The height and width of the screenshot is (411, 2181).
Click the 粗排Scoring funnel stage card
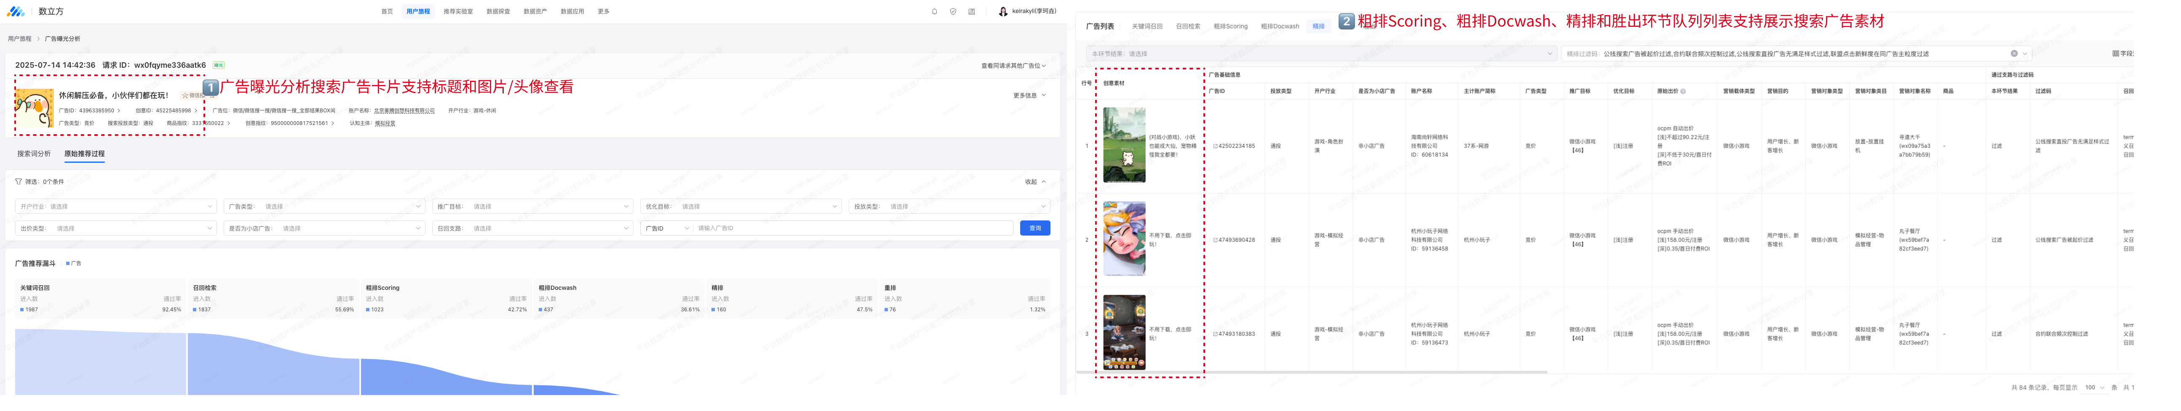[446, 299]
